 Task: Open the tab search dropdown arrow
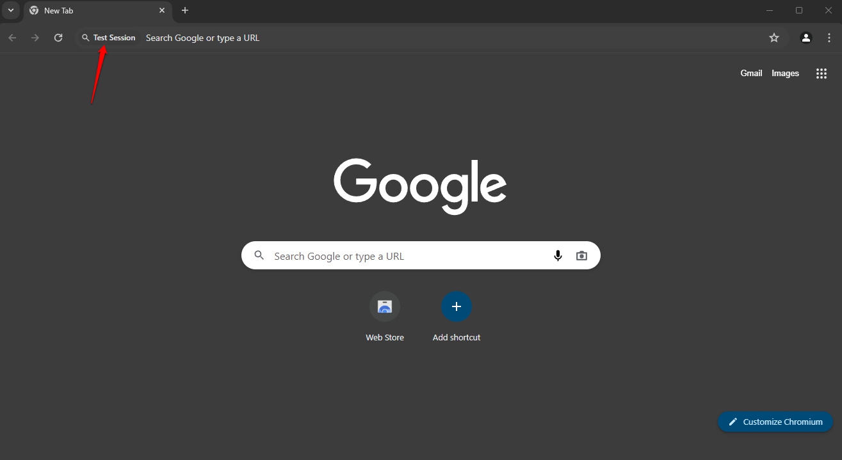(x=11, y=10)
